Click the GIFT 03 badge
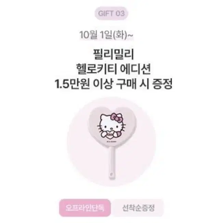The image size is (223, 223). tap(111, 14)
